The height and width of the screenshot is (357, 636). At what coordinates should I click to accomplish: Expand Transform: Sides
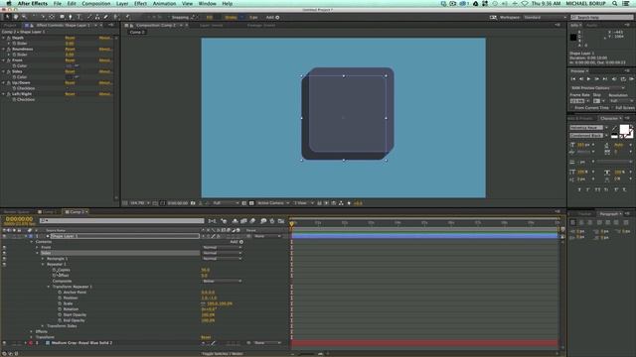coord(43,326)
